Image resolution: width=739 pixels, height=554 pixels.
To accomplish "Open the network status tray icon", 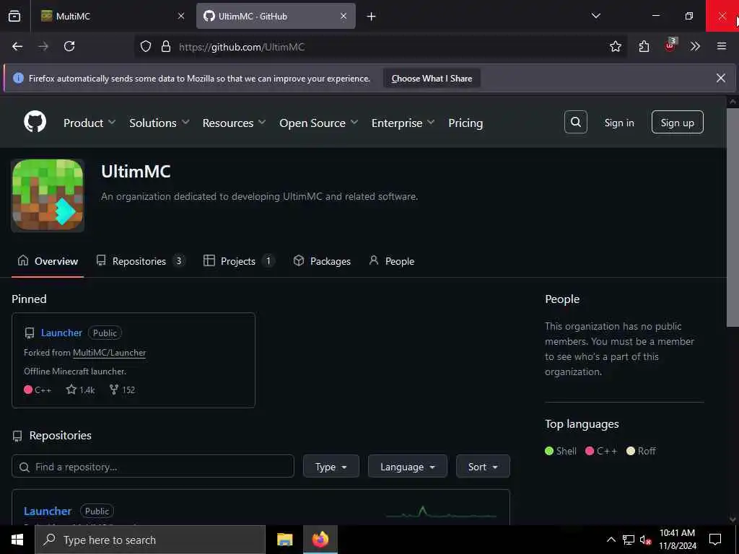I will pyautogui.click(x=629, y=540).
